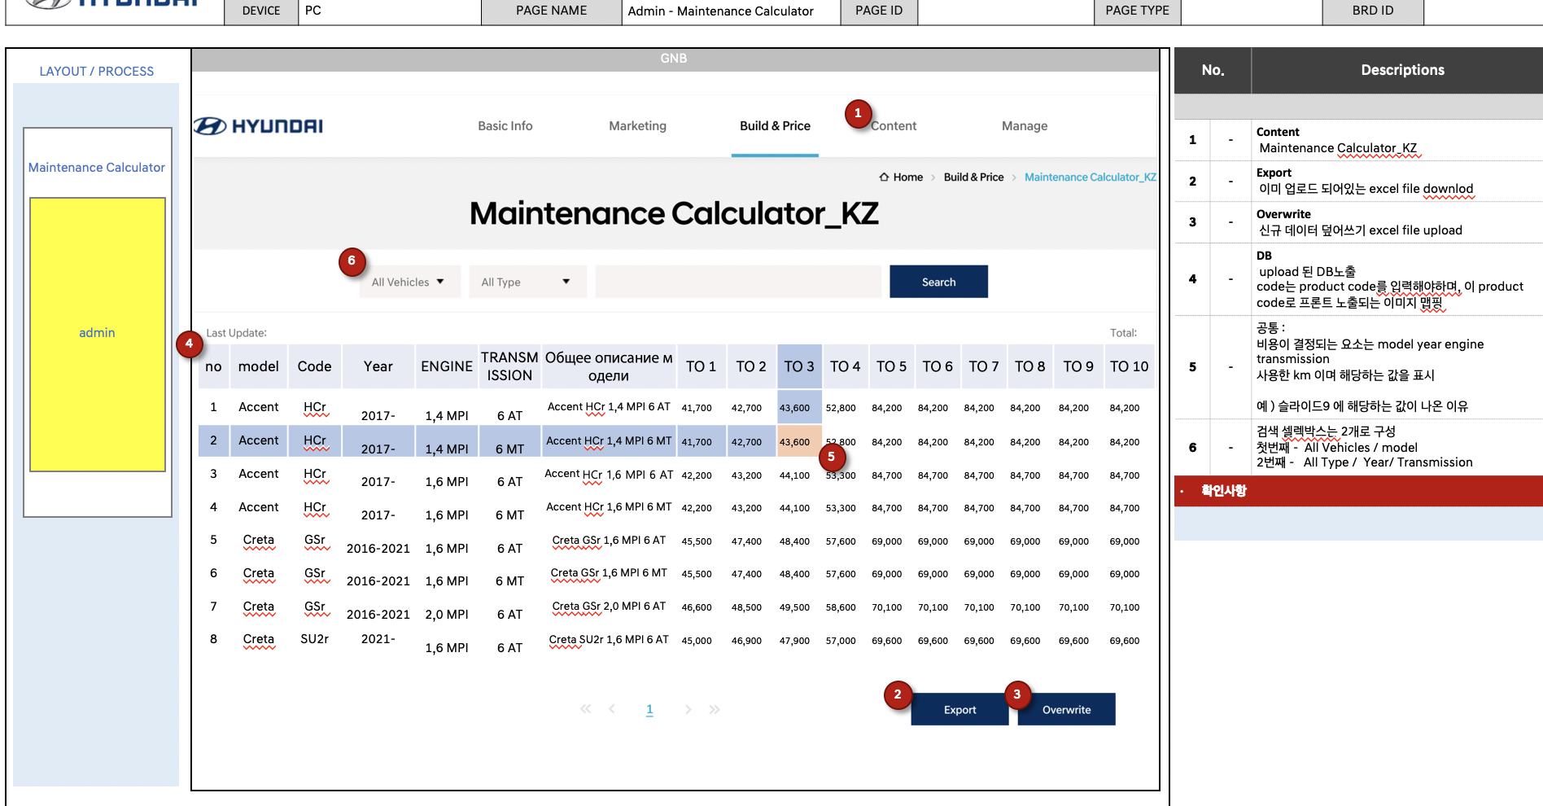Click the Home icon in the breadcrumb
Image resolution: width=1543 pixels, height=806 pixels.
pyautogui.click(x=884, y=177)
